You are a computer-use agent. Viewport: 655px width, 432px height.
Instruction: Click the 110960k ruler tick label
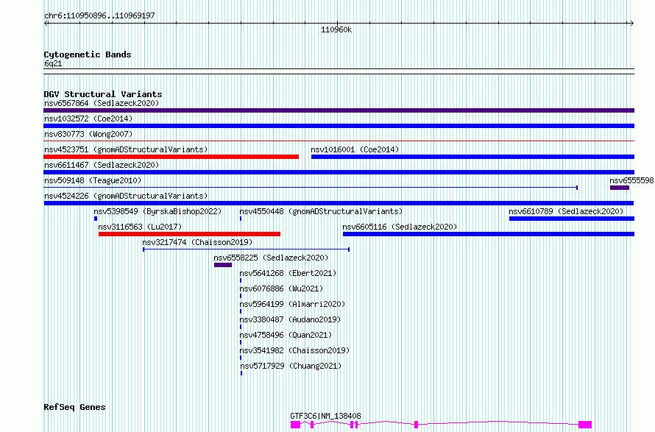click(336, 30)
